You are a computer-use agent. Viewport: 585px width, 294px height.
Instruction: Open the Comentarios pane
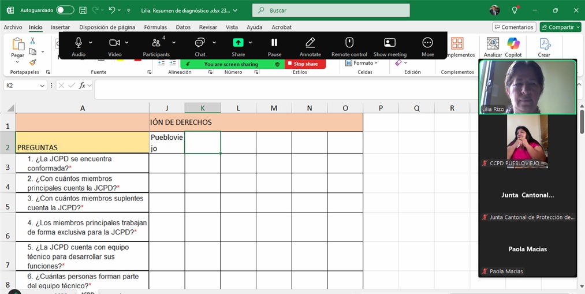tap(514, 27)
